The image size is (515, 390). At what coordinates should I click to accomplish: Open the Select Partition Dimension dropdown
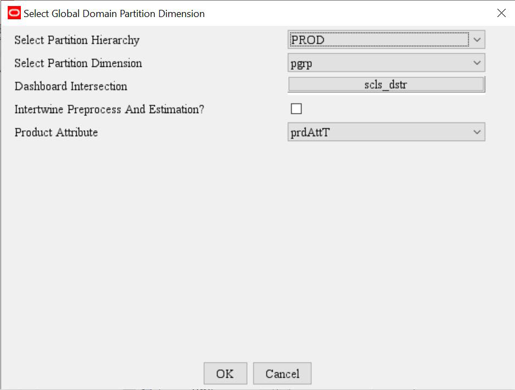(x=477, y=63)
